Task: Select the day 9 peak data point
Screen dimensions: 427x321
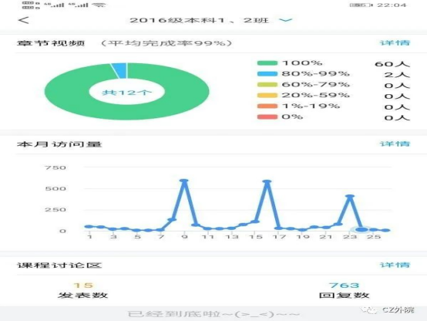Action: (184, 181)
